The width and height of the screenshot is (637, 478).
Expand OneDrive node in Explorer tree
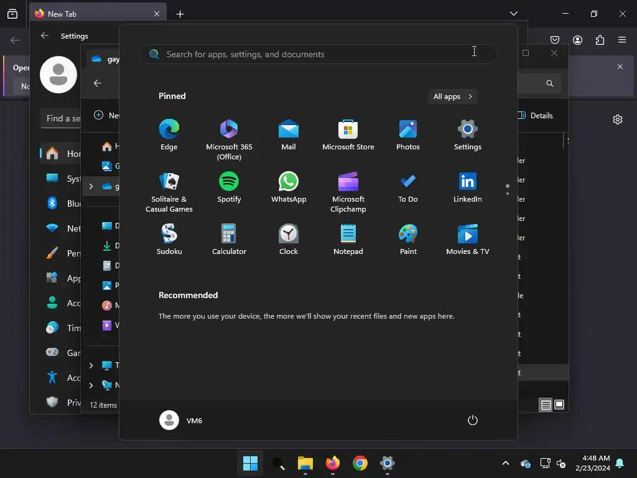[91, 186]
